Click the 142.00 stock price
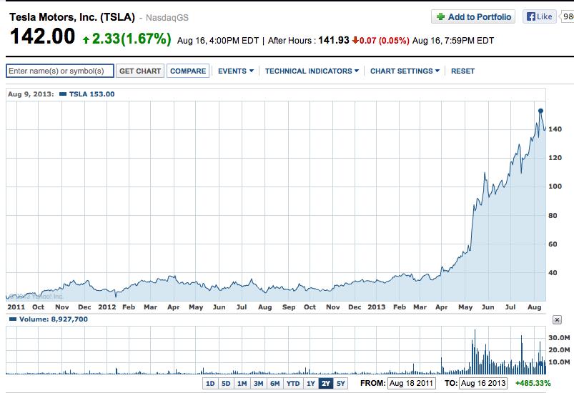Image resolution: width=574 pixels, height=393 pixels. click(x=42, y=36)
